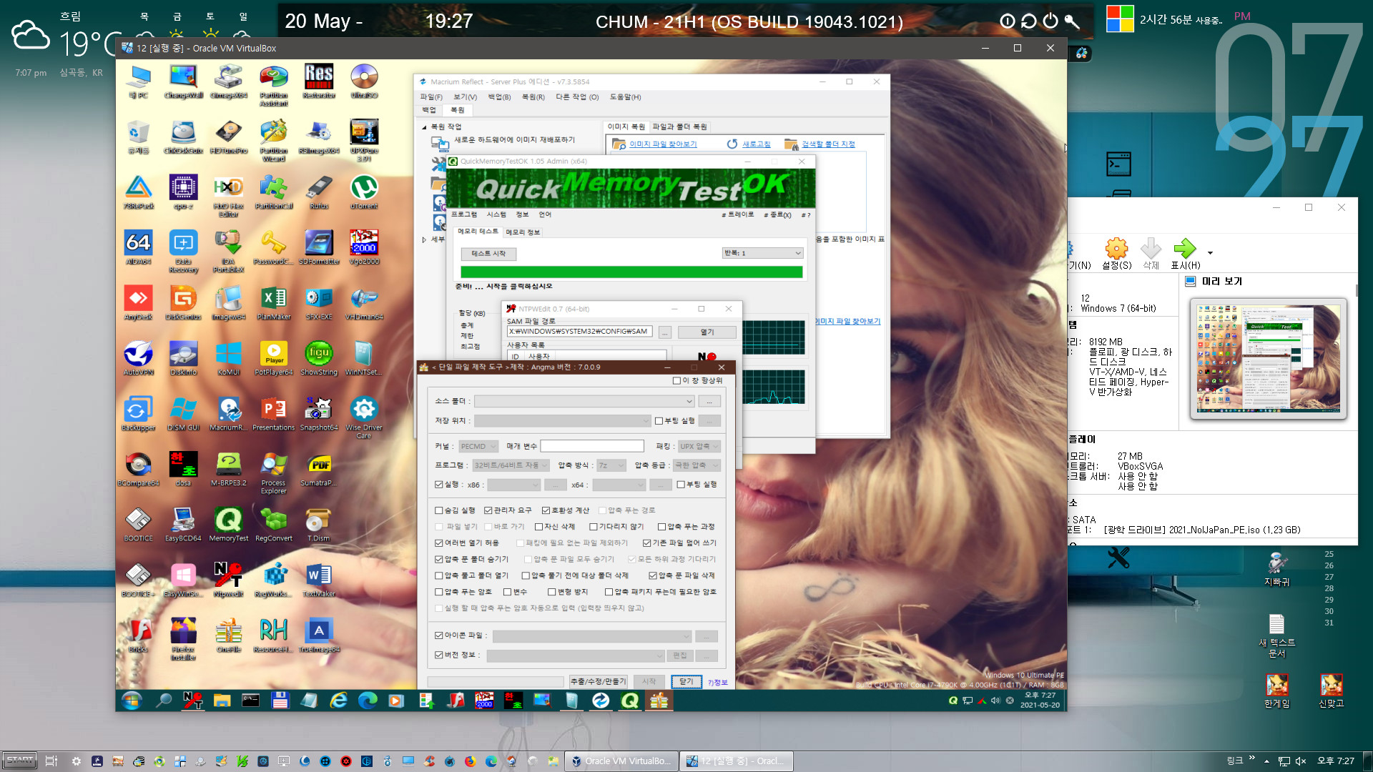Check the '자신 삭제' option
Viewport: 1373px width, 772px height.
coord(539,527)
